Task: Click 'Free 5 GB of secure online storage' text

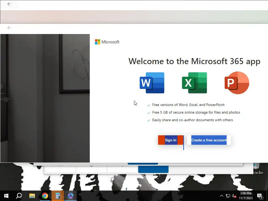Action: [x=196, y=112]
